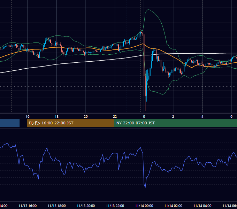
Task: Click the 11/13 18:00 time axis label
Action: tap(57, 206)
